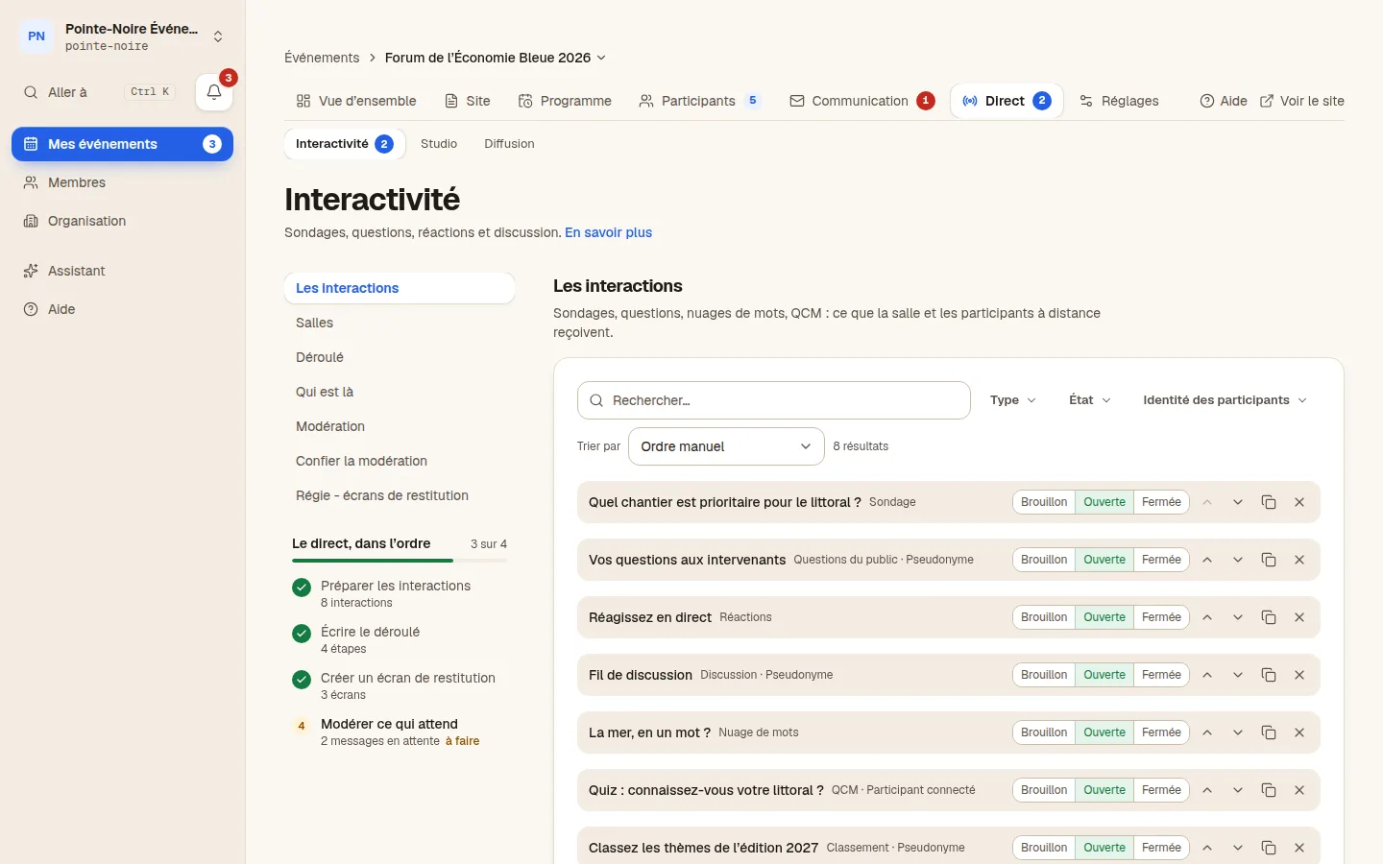Open the Diffusion sub-tab
The image size is (1383, 864).
click(509, 144)
